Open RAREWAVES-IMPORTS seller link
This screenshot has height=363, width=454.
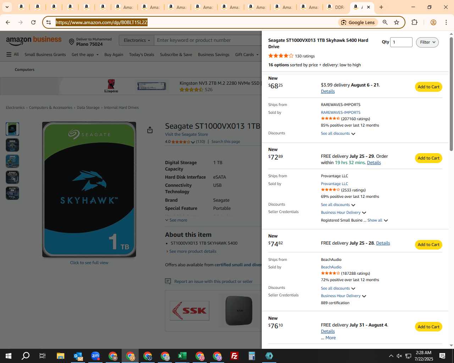[340, 112]
